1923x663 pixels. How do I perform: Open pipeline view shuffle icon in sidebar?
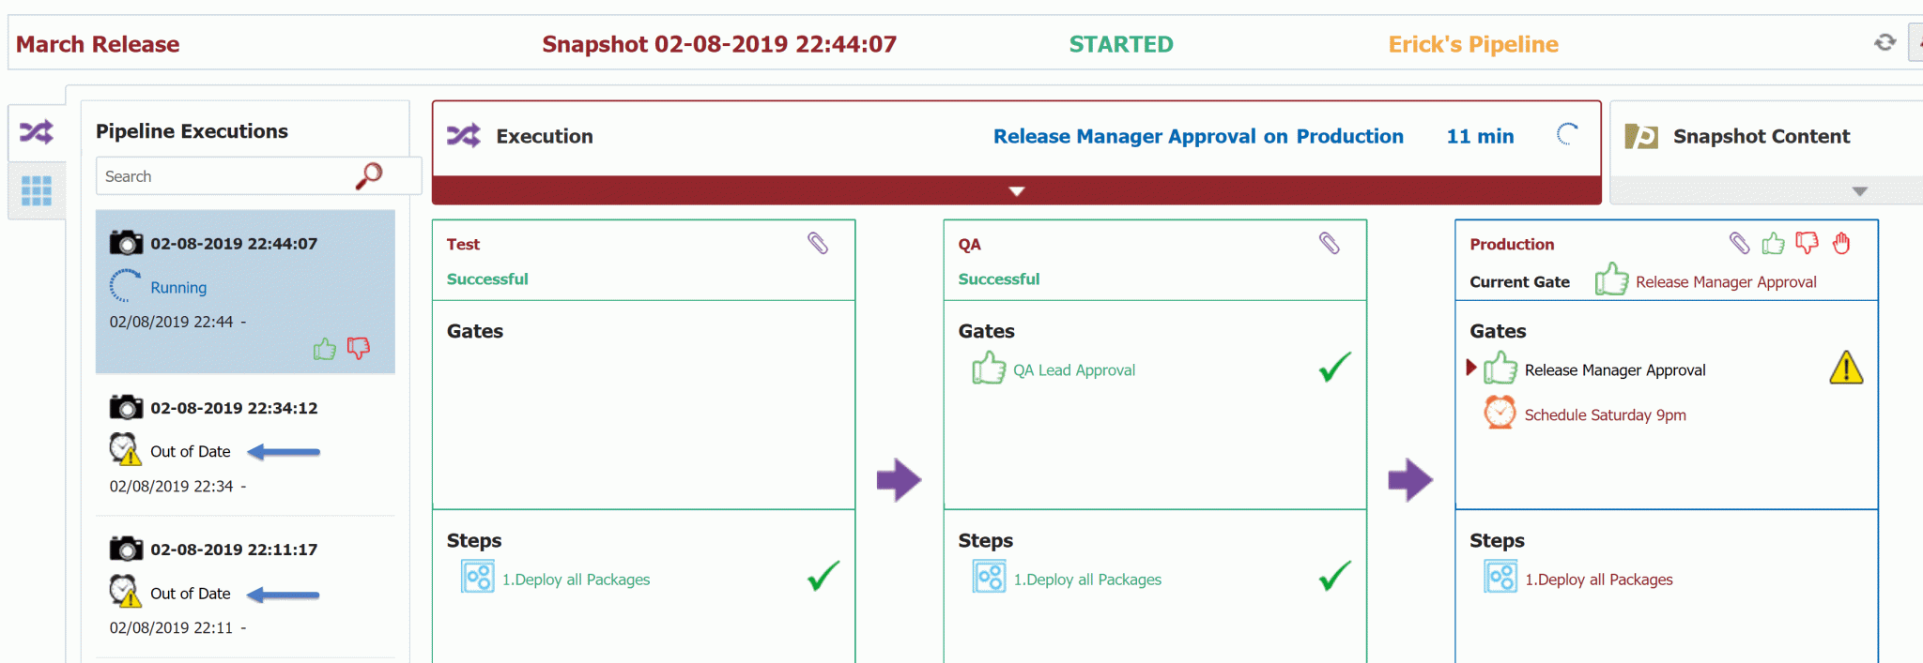tap(37, 132)
